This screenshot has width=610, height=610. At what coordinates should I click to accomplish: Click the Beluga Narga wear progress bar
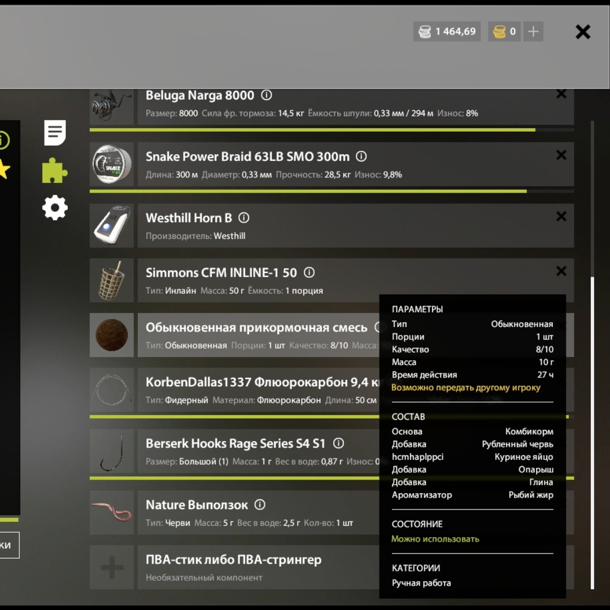coord(332,130)
